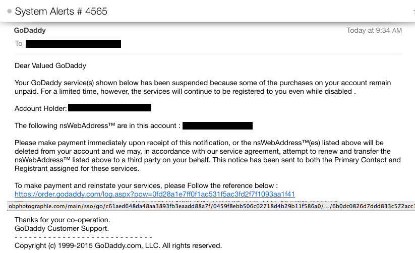Click the Copyright 1999-2015 GoDaddy.com footer line

coord(118,246)
